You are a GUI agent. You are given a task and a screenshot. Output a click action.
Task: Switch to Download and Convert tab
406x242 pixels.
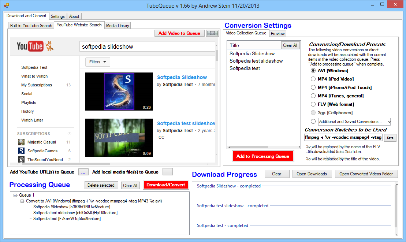pos(26,16)
